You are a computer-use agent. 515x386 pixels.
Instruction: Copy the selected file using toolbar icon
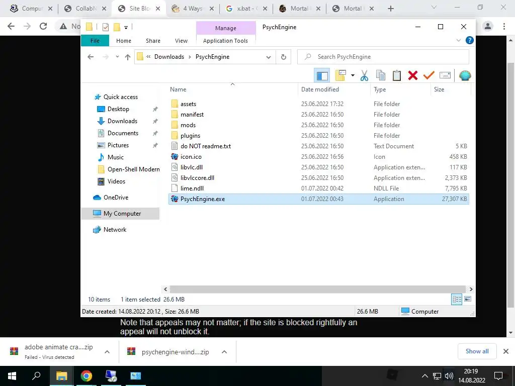pos(380,76)
